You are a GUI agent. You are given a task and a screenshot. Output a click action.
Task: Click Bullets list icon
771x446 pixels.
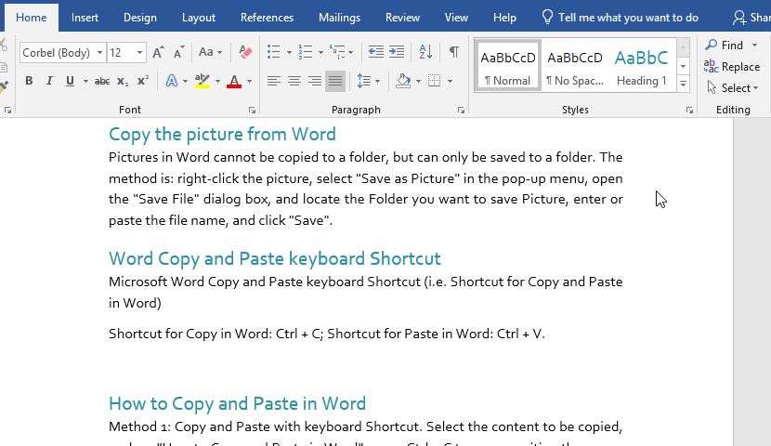(273, 52)
